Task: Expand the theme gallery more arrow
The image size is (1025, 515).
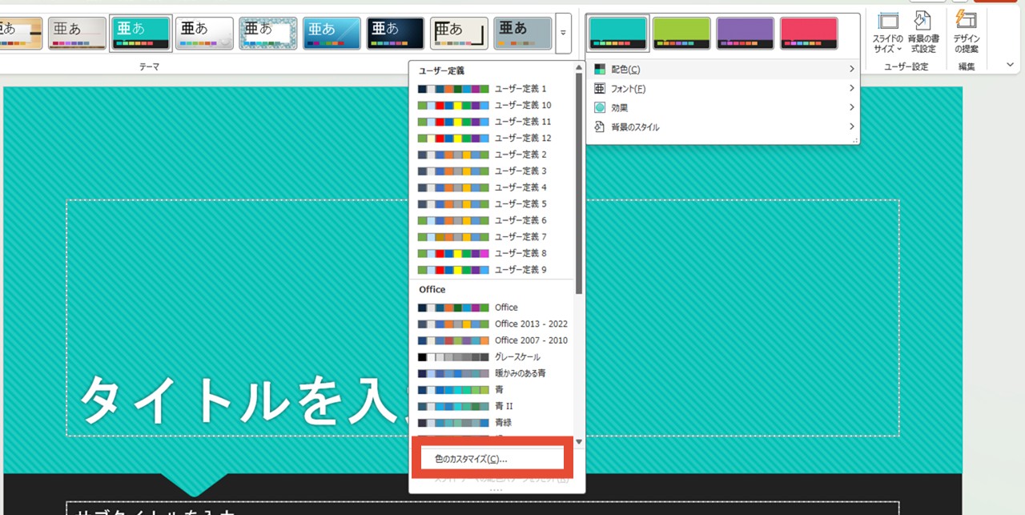Action: (563, 33)
